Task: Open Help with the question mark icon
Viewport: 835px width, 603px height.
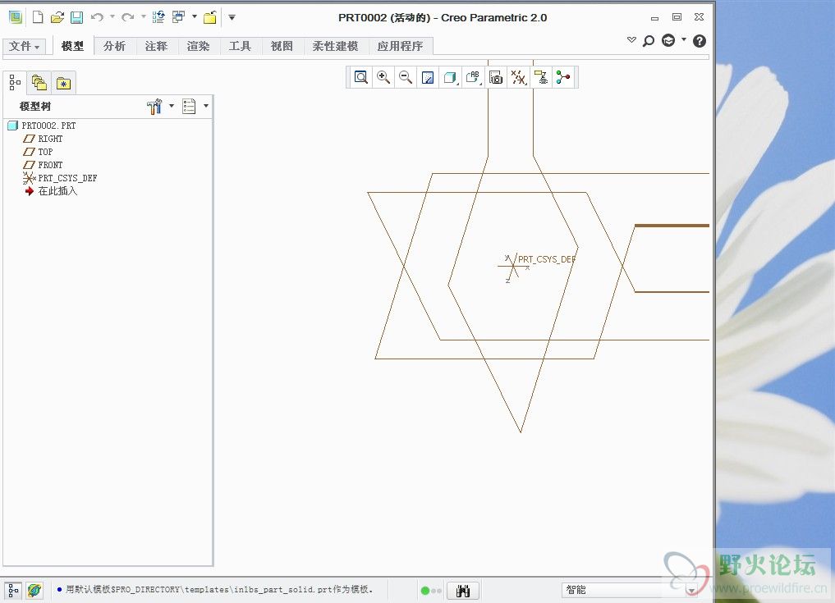Action: [700, 41]
